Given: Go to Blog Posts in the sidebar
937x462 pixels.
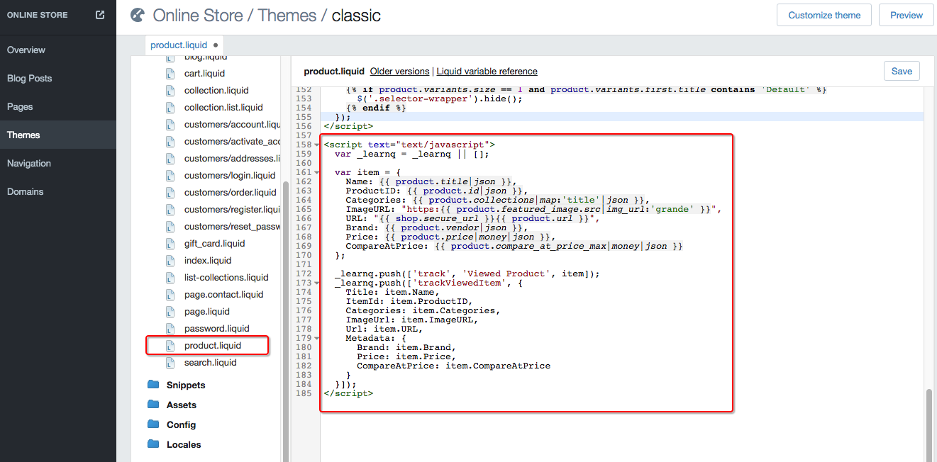Looking at the screenshot, I should [x=29, y=78].
